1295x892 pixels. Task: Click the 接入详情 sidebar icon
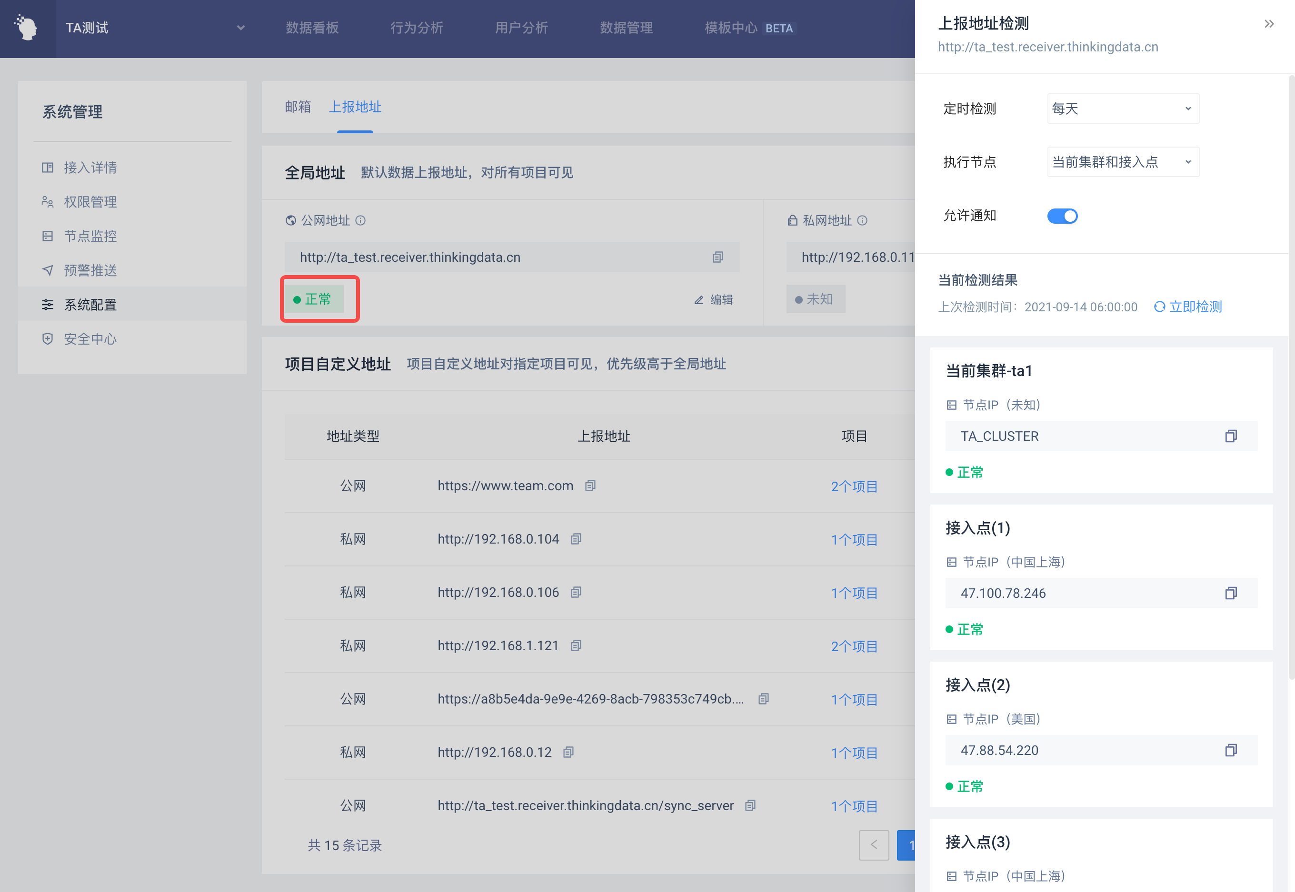pyautogui.click(x=48, y=168)
